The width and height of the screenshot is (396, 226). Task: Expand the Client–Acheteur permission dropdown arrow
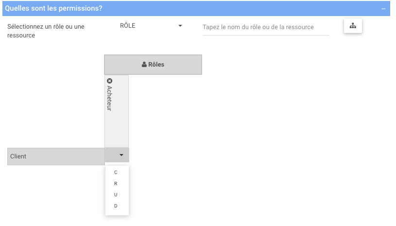click(x=121, y=156)
